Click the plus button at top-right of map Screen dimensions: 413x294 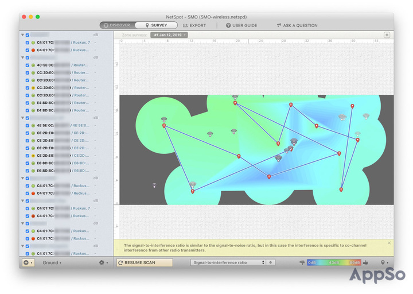pyautogui.click(x=387, y=35)
